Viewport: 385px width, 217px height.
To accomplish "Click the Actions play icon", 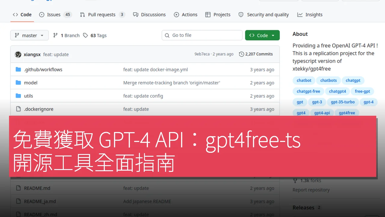I will pyautogui.click(x=176, y=14).
